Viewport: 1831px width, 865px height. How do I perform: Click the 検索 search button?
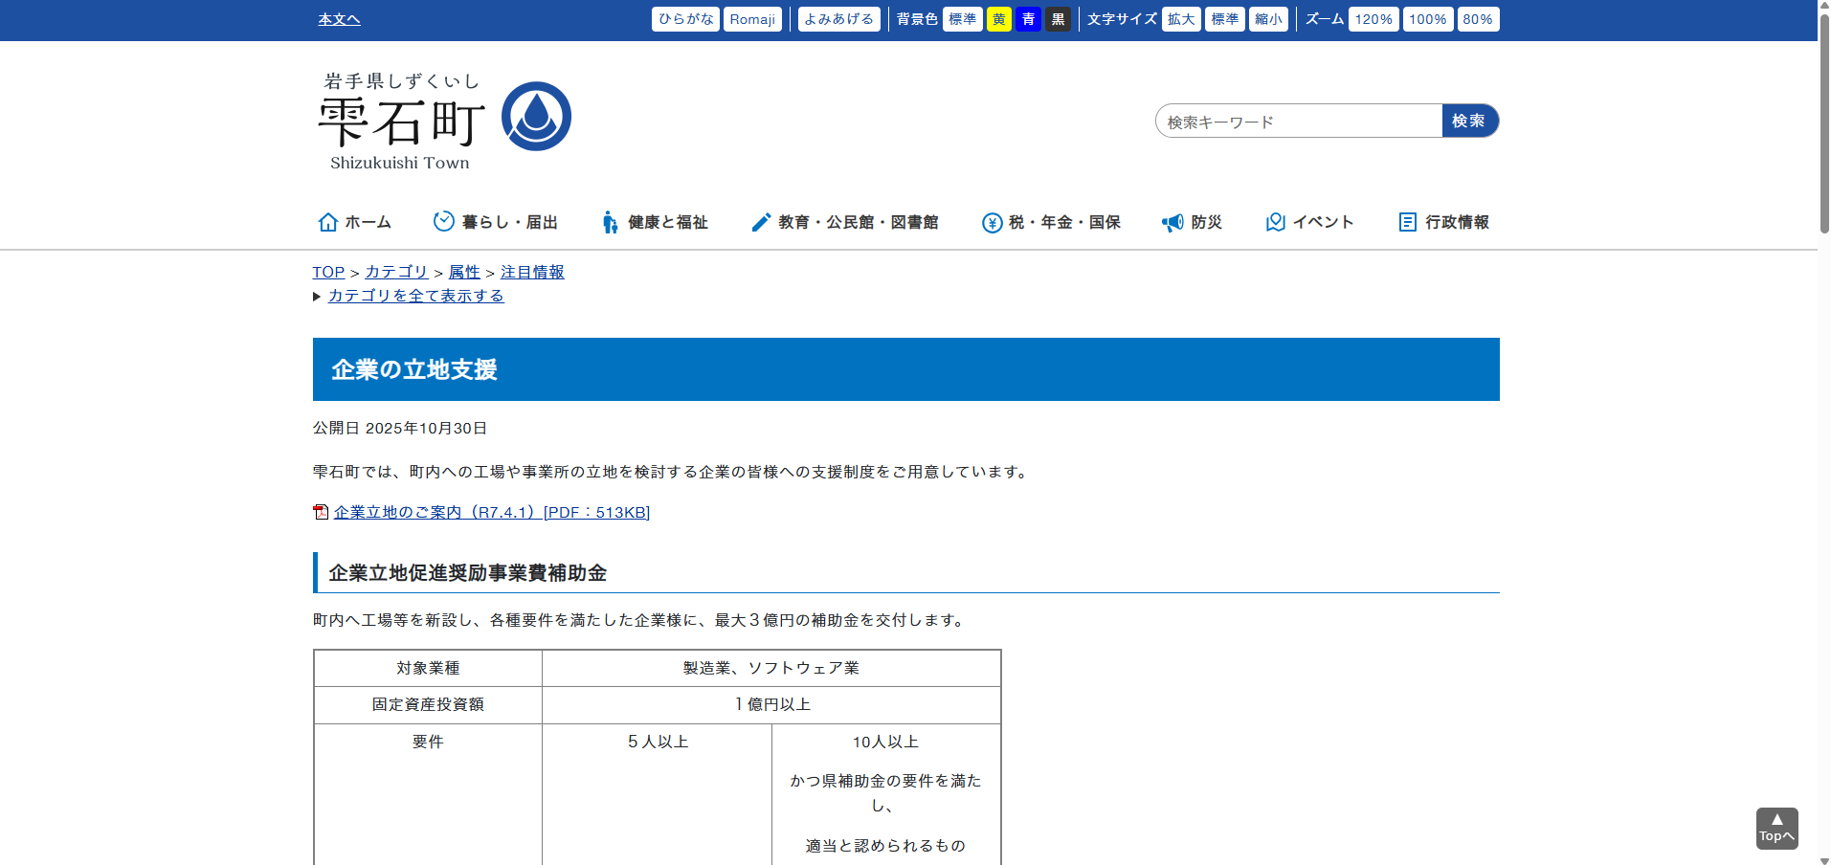point(1470,121)
